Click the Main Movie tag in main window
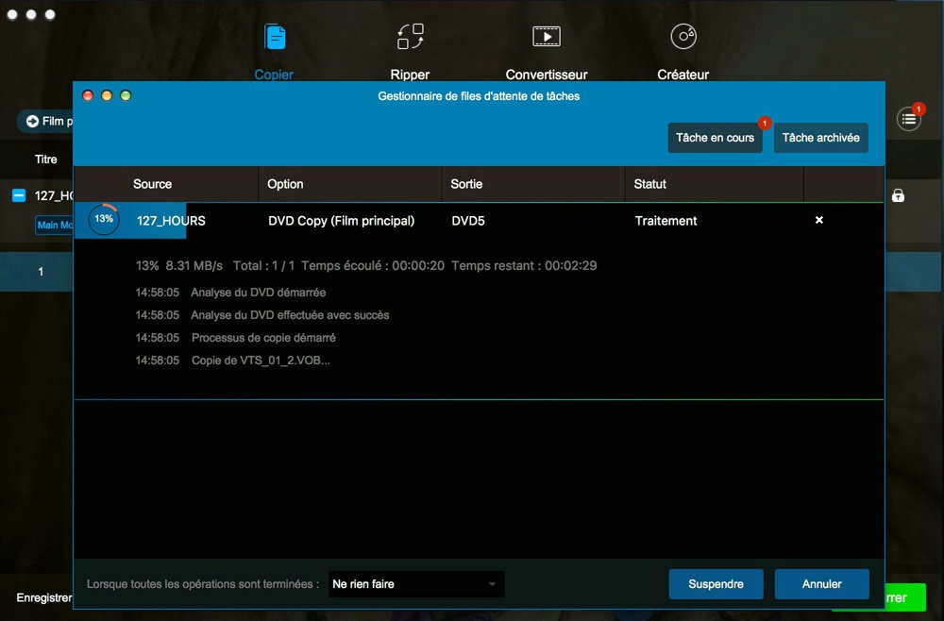944x621 pixels. (x=54, y=225)
